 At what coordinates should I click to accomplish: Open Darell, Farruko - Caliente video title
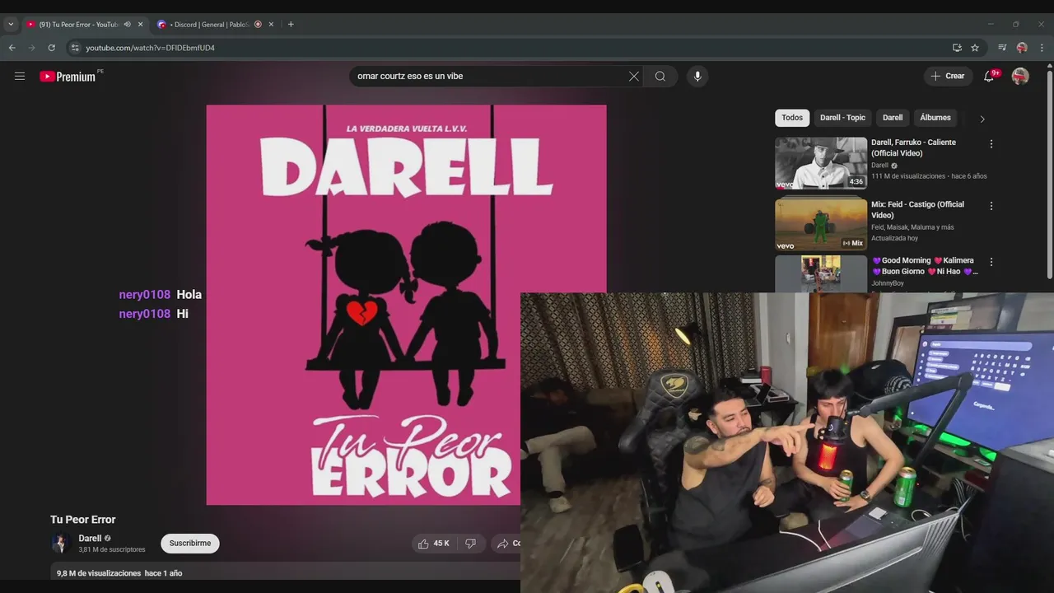914,148
